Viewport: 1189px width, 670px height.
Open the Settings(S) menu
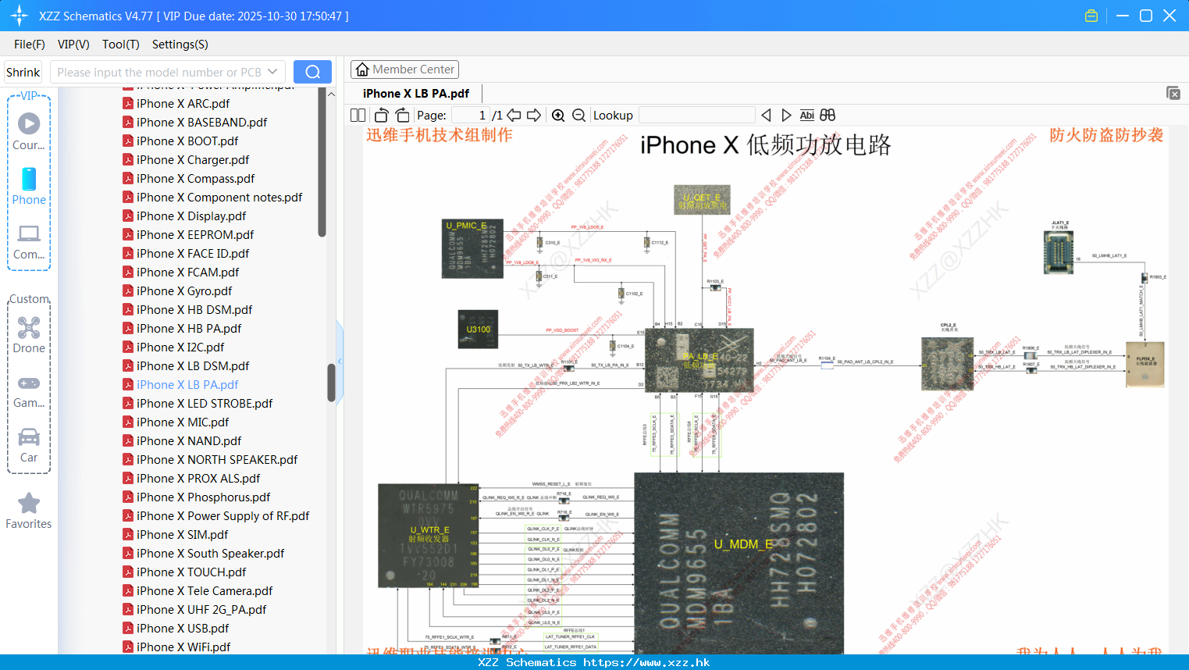click(180, 45)
